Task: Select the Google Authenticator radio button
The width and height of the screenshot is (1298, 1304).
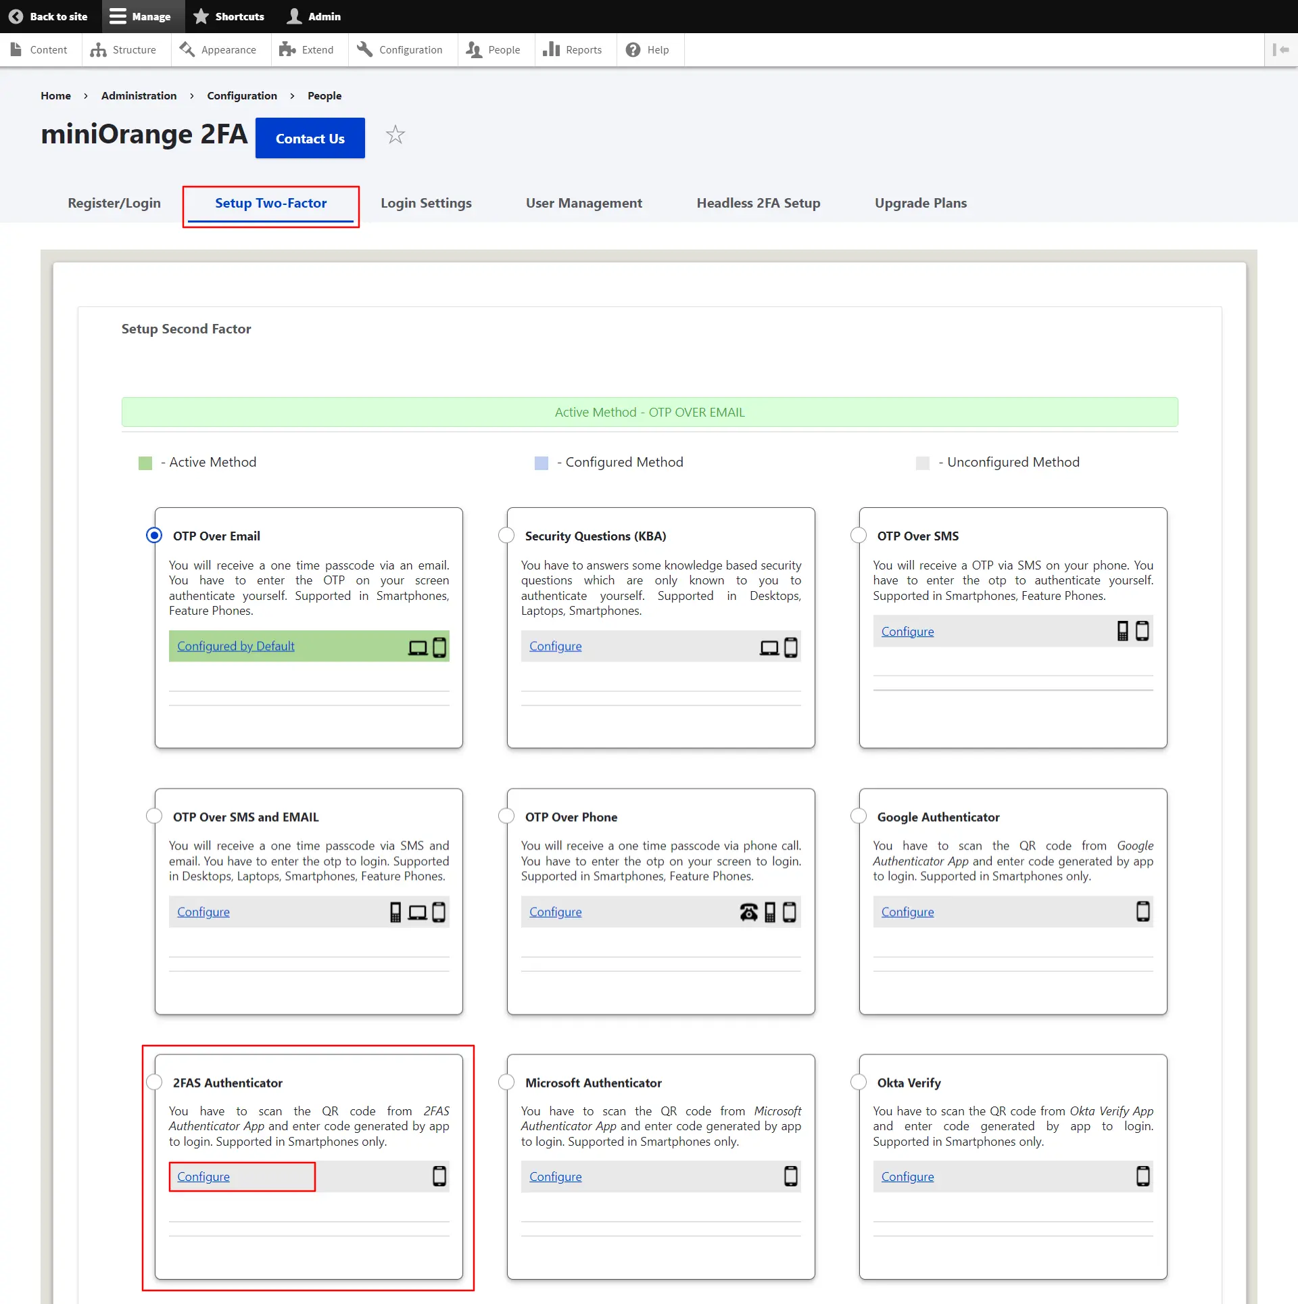Action: (x=859, y=816)
